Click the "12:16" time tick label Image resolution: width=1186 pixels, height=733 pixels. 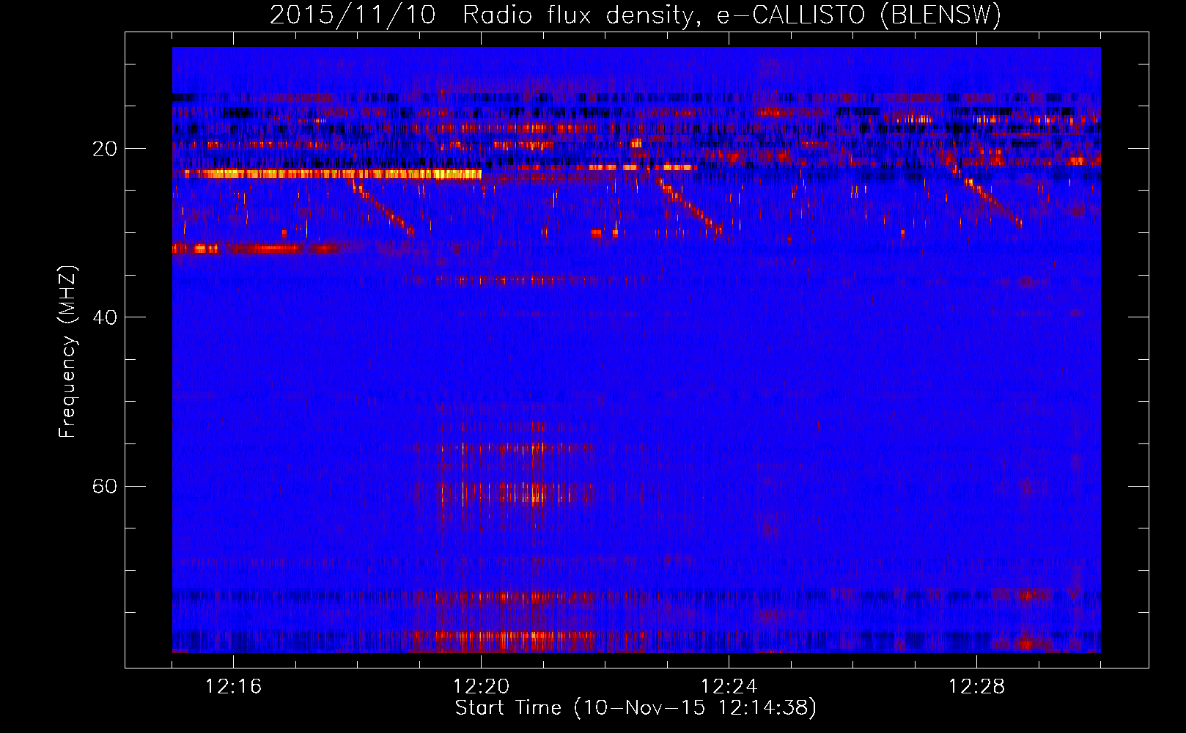point(233,687)
